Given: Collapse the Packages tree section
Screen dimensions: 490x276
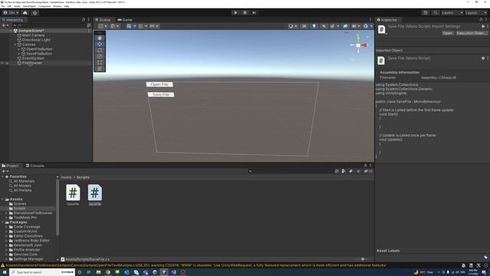Looking at the screenshot, I should point(3,222).
